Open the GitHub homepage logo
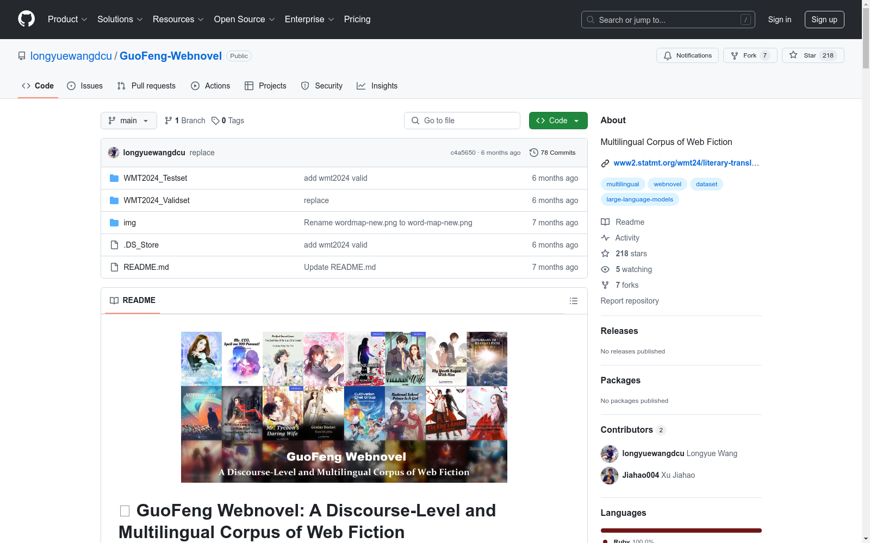Image resolution: width=870 pixels, height=543 pixels. point(26,19)
